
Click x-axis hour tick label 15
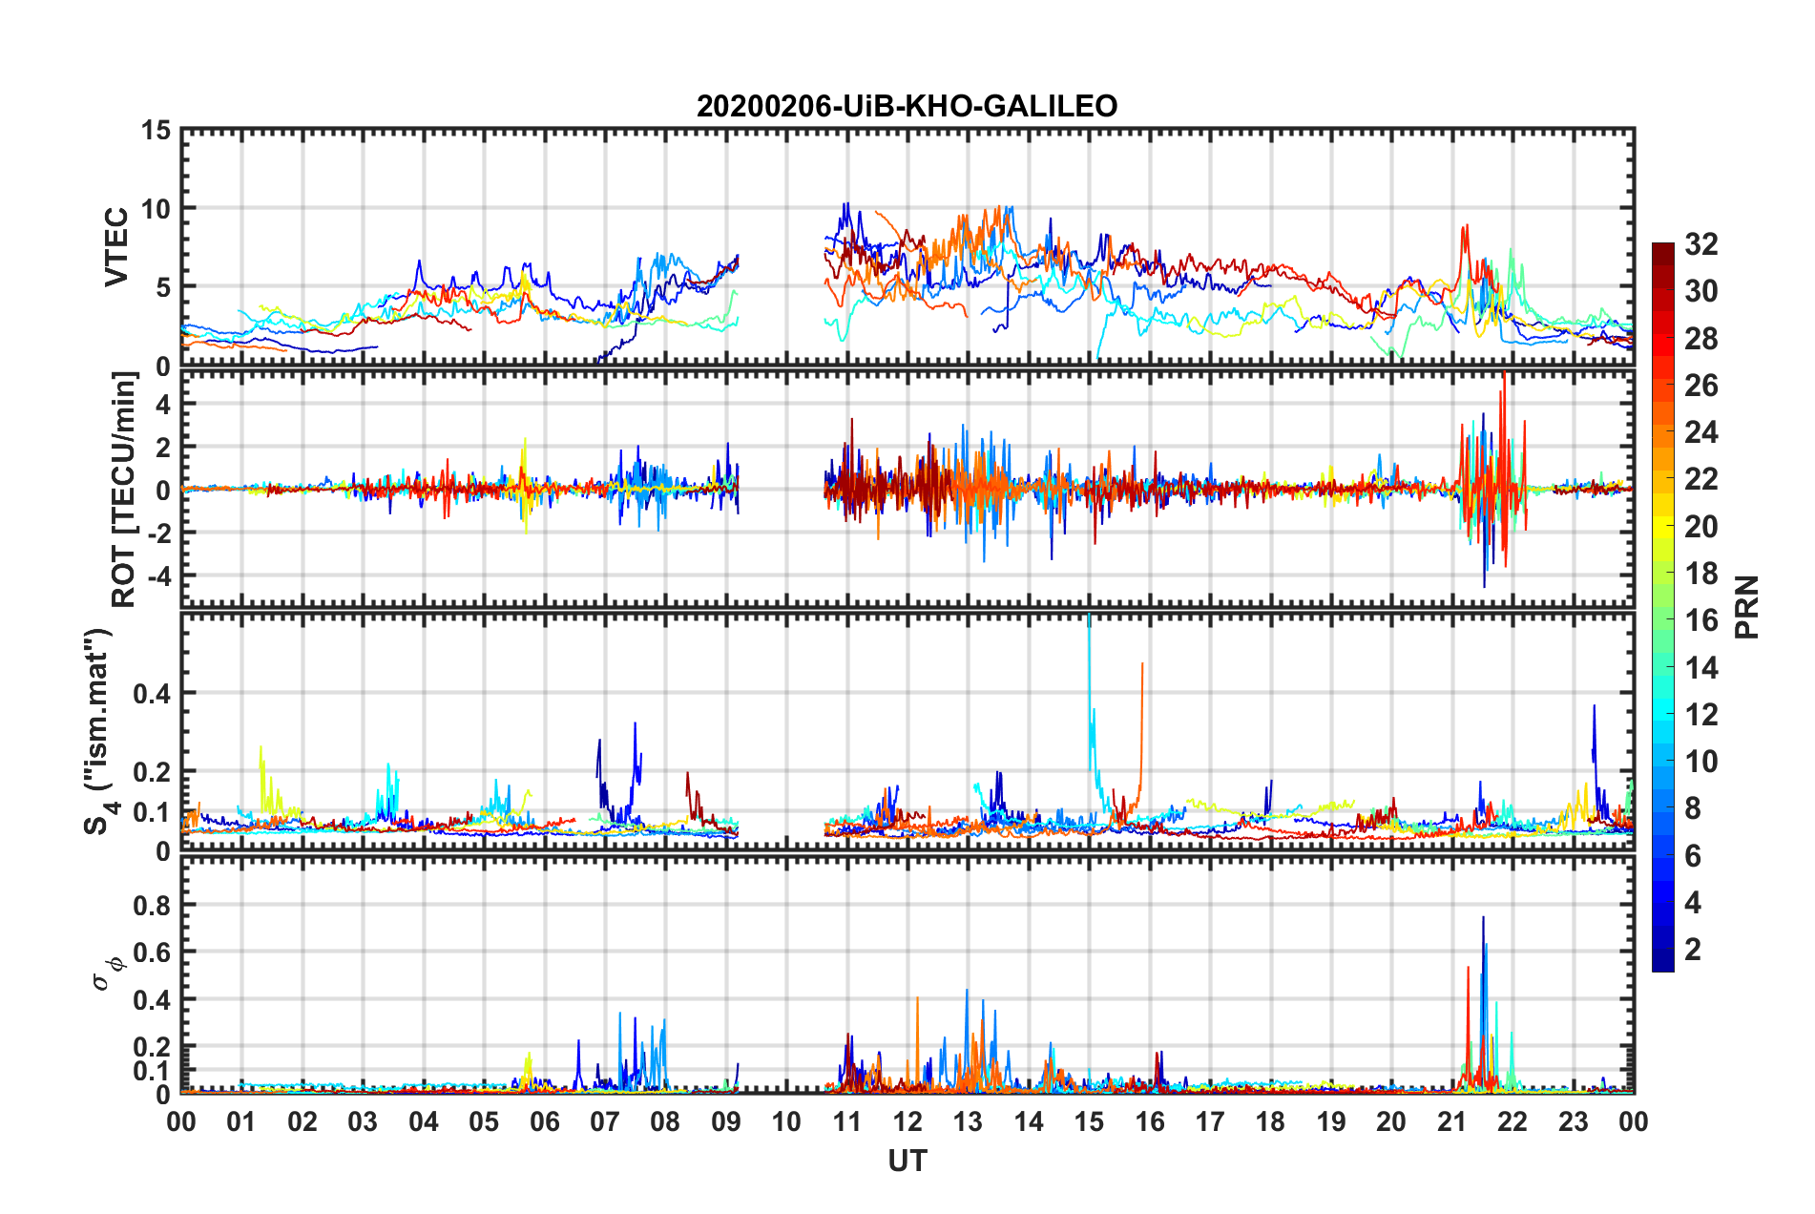click(1089, 1121)
